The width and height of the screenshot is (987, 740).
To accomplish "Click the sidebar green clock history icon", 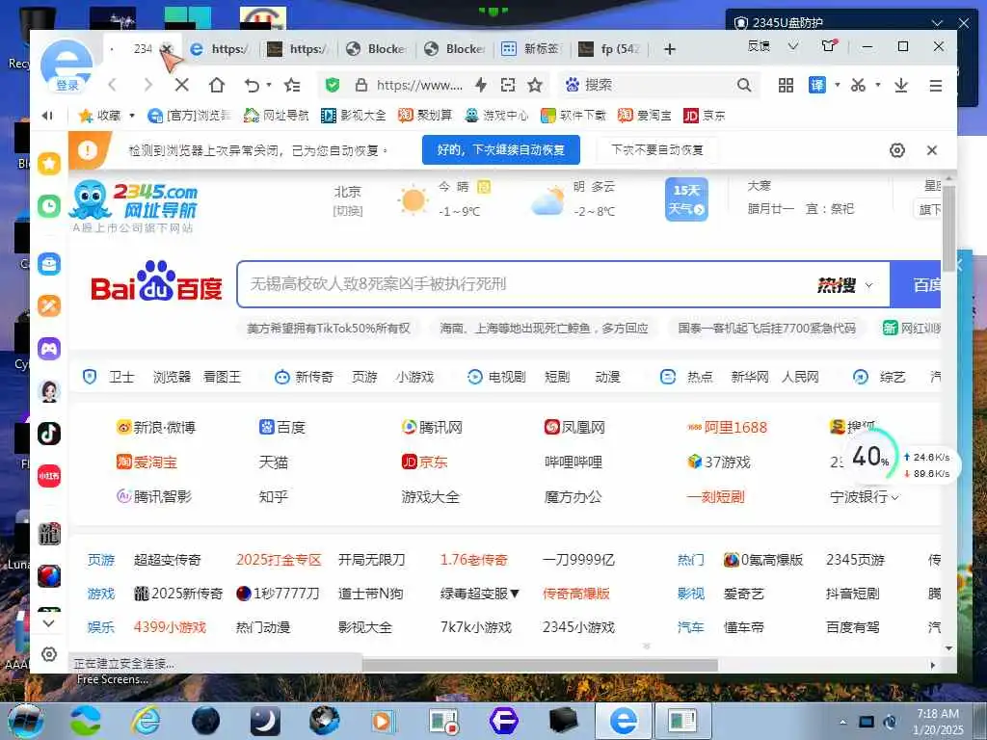I will tap(49, 206).
